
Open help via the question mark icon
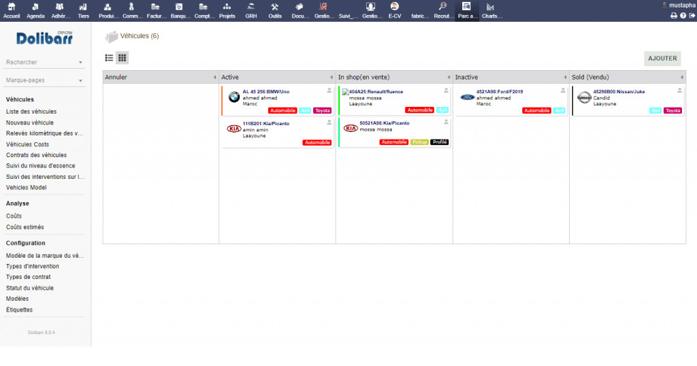pos(683,16)
